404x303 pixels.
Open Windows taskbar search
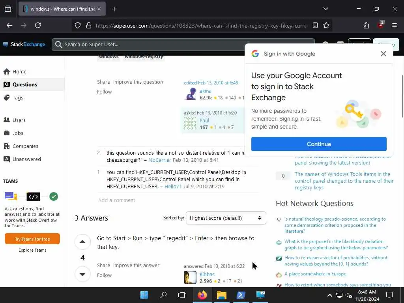point(163,295)
